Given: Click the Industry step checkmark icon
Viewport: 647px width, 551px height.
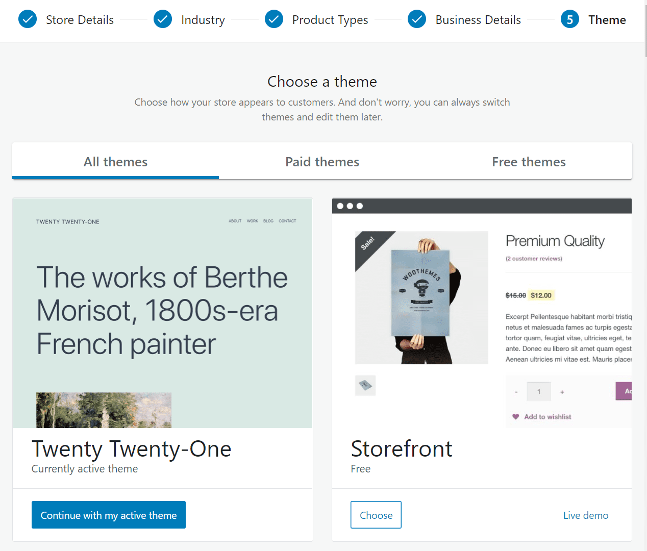Looking at the screenshot, I should click(162, 19).
